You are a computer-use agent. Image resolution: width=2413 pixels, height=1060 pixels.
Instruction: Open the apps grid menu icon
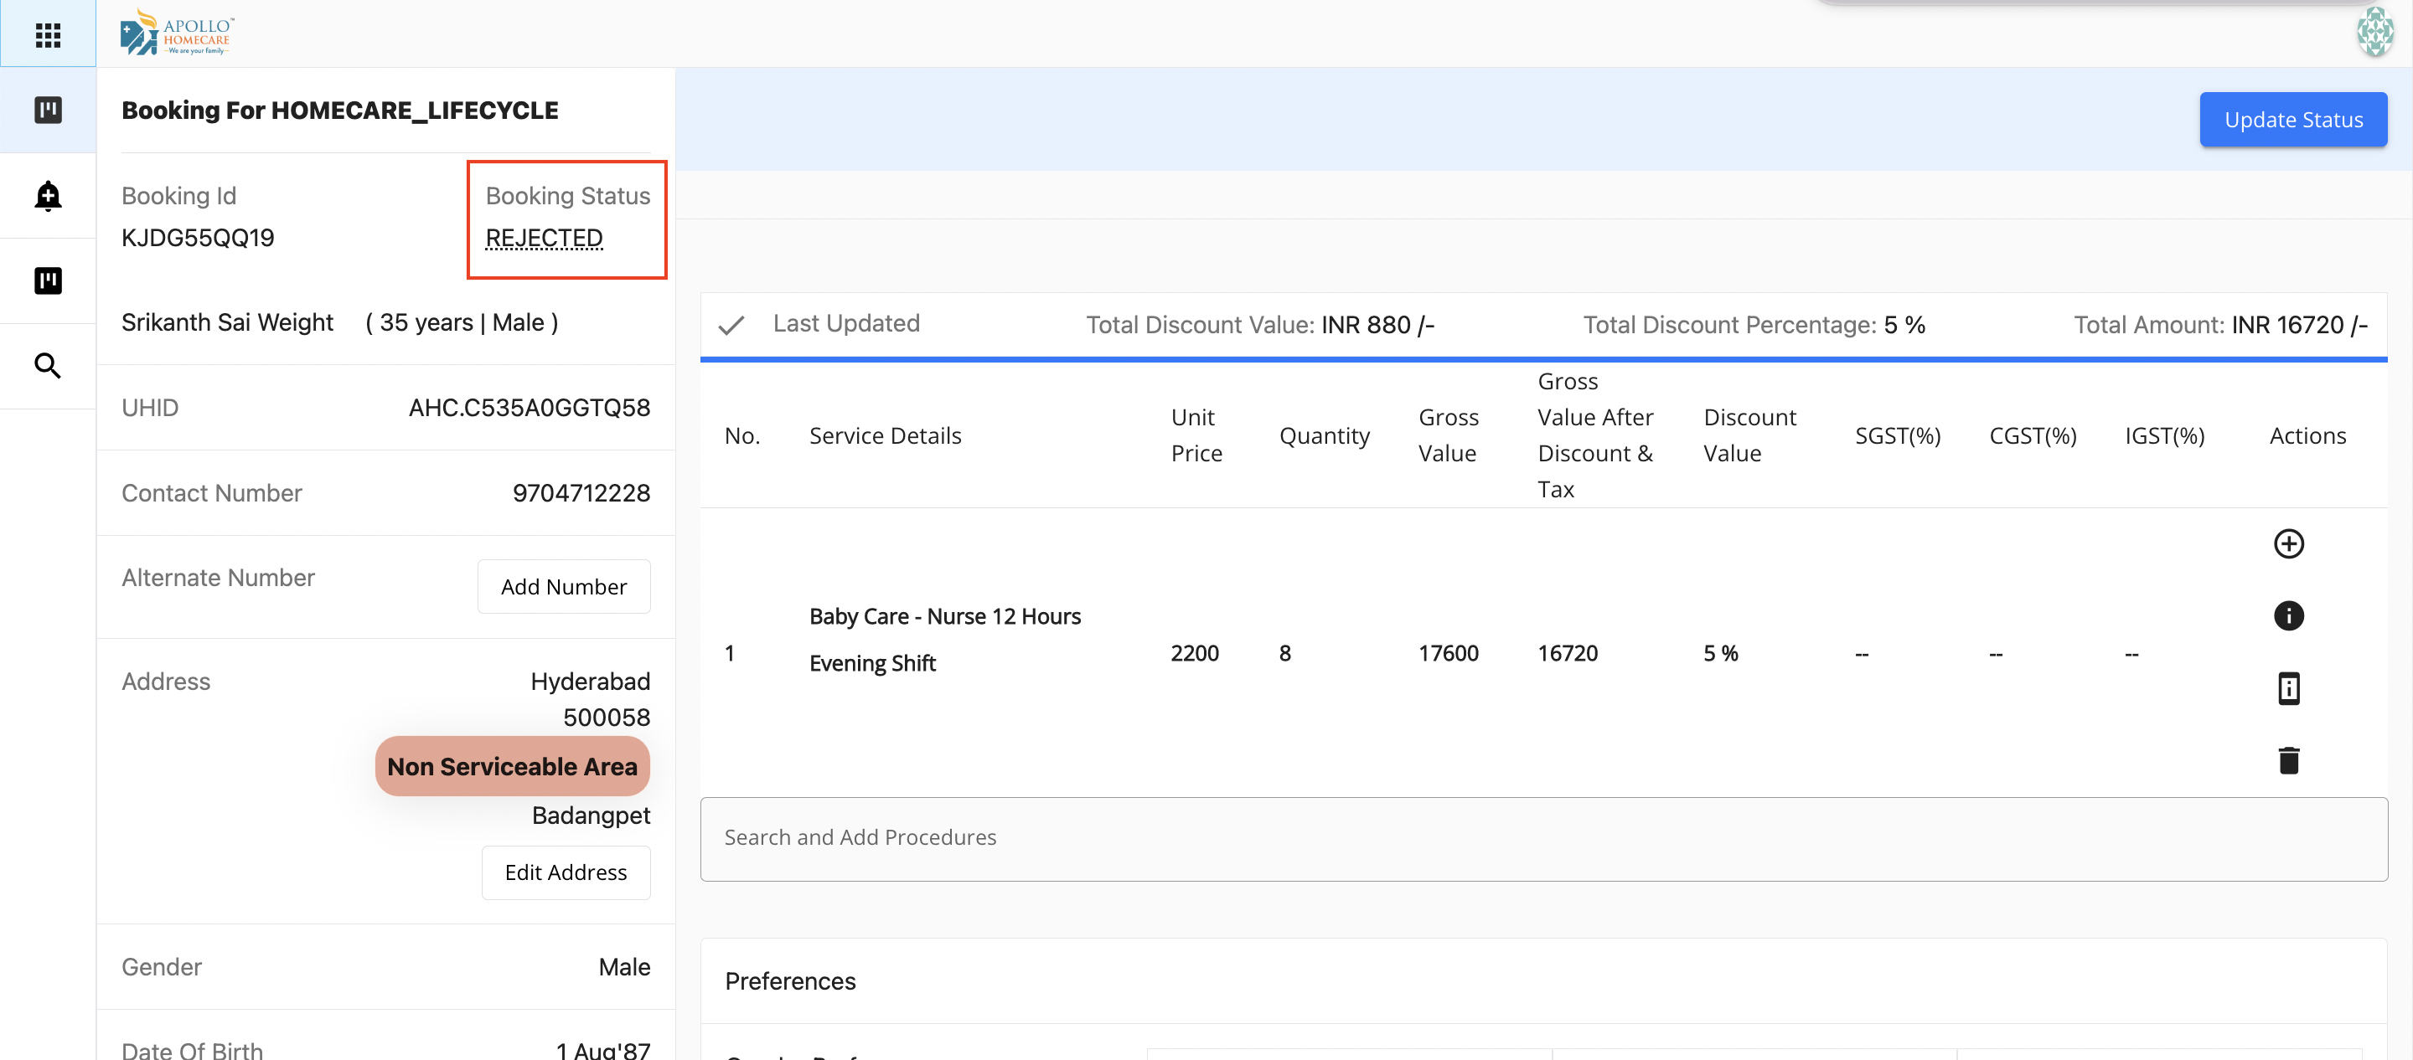(48, 34)
